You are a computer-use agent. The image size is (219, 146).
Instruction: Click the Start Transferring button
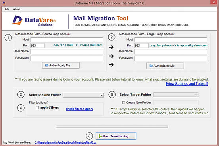[x=116, y=136]
